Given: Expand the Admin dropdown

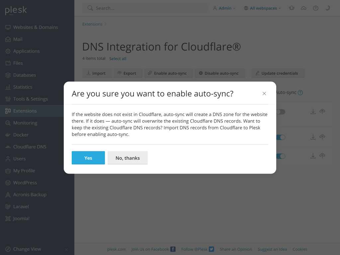Looking at the screenshot, I should point(224,8).
